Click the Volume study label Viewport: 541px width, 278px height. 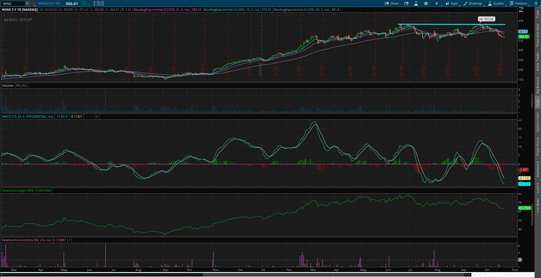pos(8,86)
